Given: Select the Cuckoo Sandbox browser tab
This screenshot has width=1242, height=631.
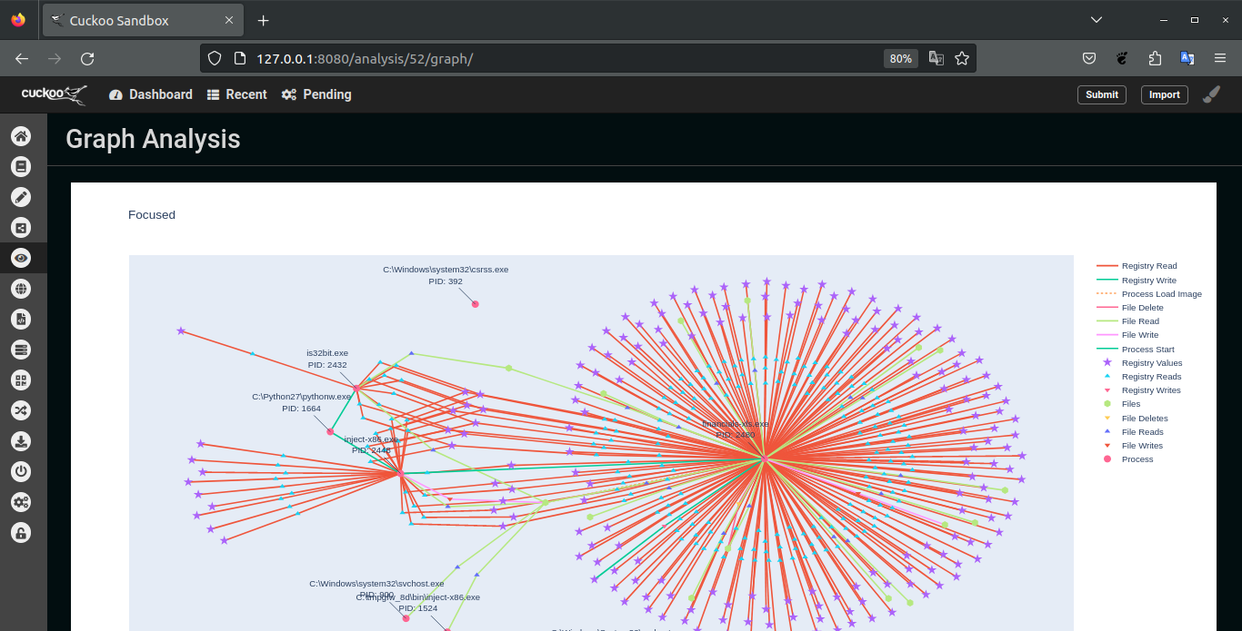Looking at the screenshot, I should tap(142, 20).
